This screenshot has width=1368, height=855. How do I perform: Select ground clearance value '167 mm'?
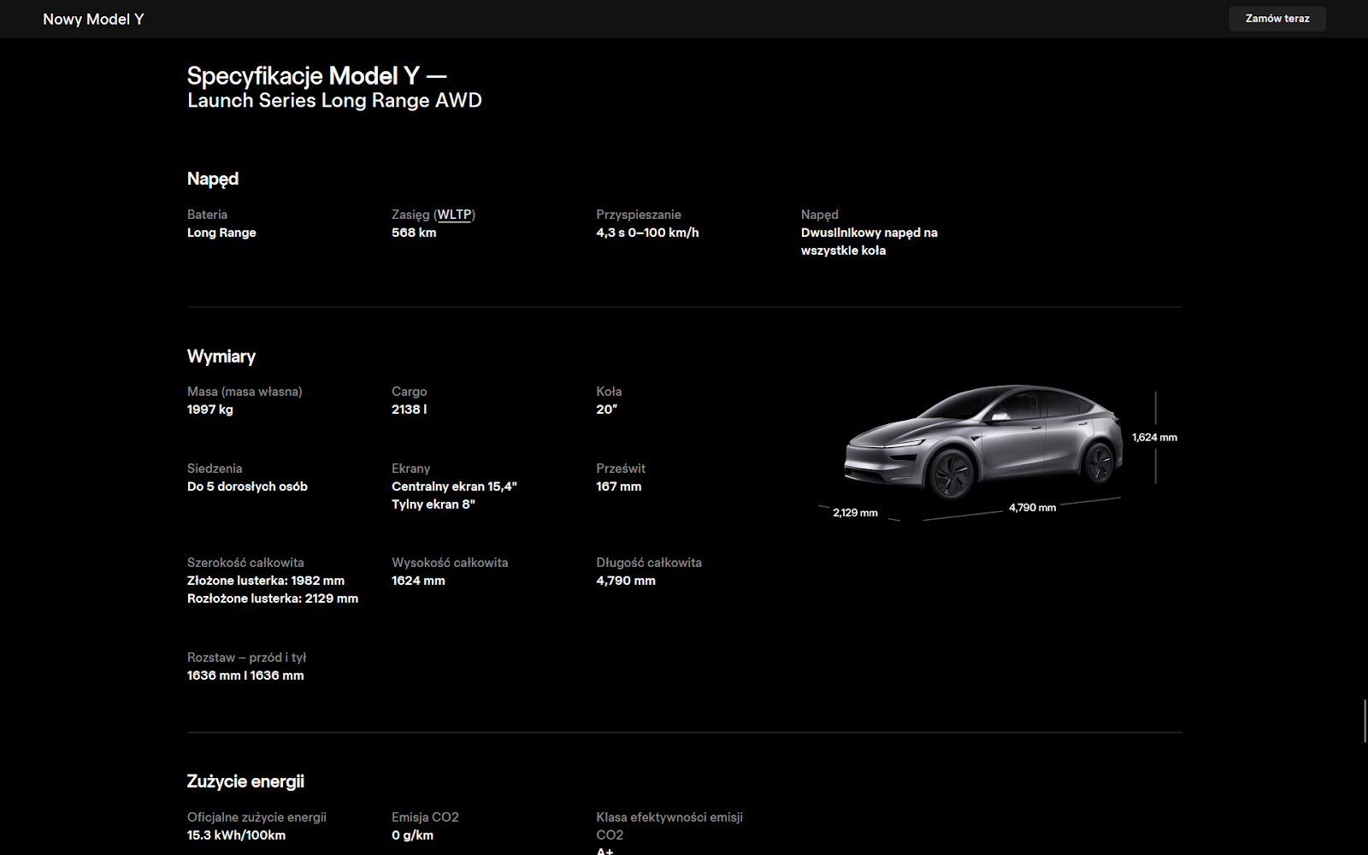tap(618, 486)
